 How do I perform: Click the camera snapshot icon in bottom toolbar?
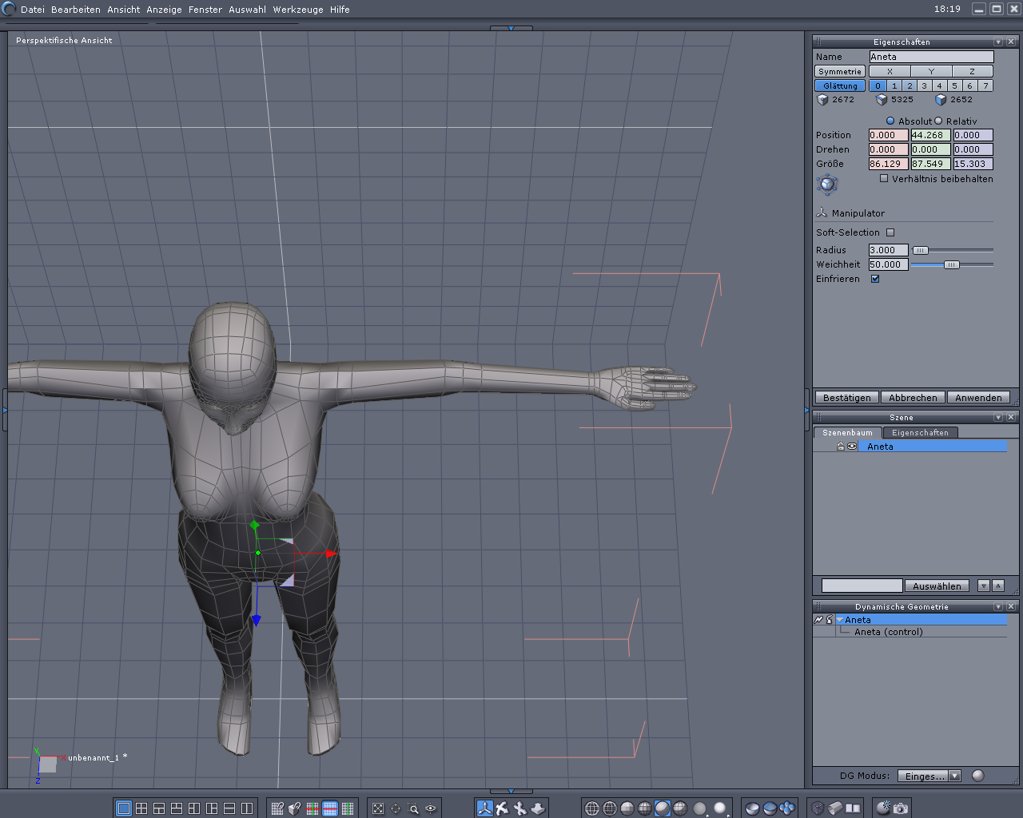click(901, 808)
